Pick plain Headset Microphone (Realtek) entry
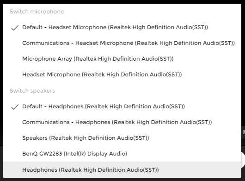This screenshot has height=181, width=245. [x=122, y=75]
